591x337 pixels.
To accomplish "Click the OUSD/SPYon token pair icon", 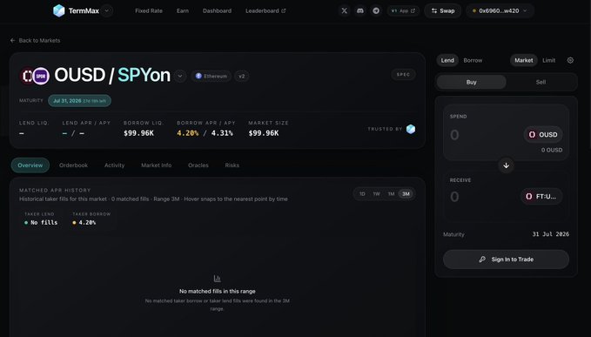I will [35, 76].
